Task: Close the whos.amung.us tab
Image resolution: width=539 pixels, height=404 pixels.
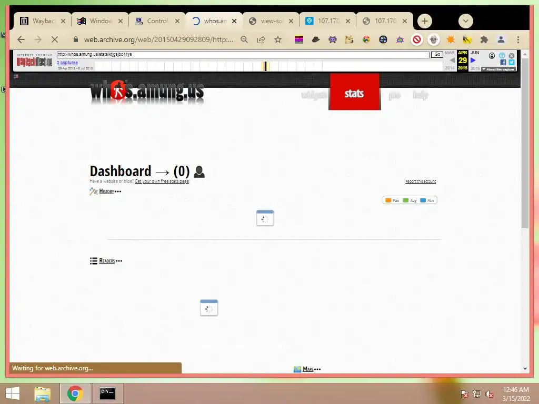Action: 234,21
